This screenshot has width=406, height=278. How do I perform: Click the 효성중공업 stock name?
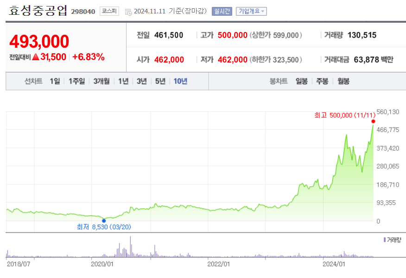click(x=38, y=11)
